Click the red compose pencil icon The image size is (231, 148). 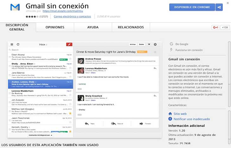pos(69,44)
